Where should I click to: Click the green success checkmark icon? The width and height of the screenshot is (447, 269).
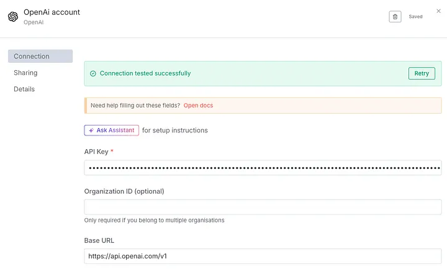[x=93, y=73]
